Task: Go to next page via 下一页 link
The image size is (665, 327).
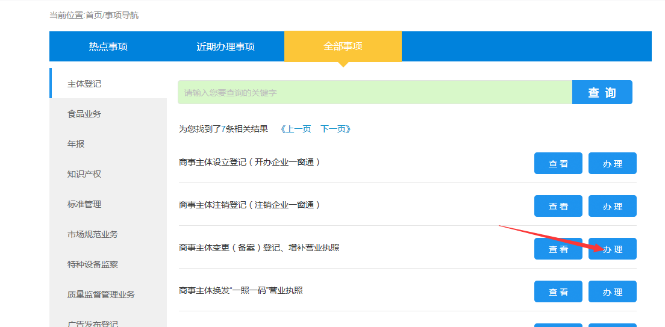Action: [336, 129]
